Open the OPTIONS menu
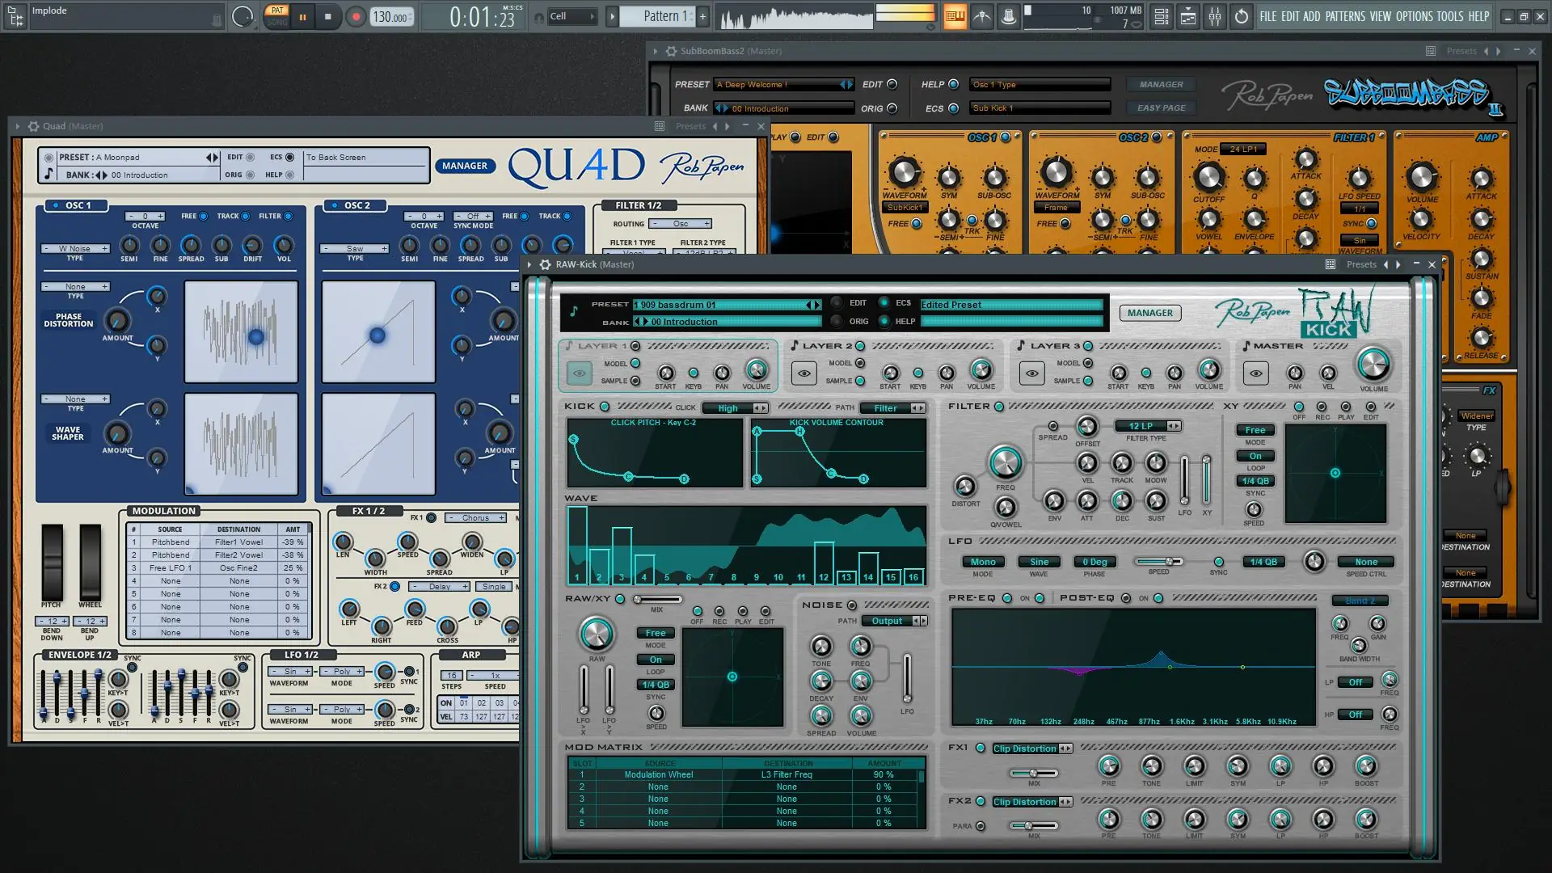Screen dimensions: 1552x873 [1414, 16]
